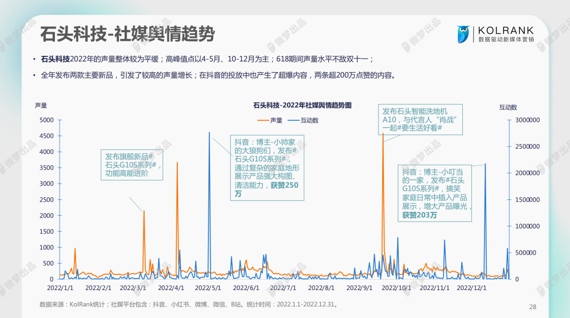Click the date label 2022/12/1
The width and height of the screenshot is (570, 318).
point(471,288)
